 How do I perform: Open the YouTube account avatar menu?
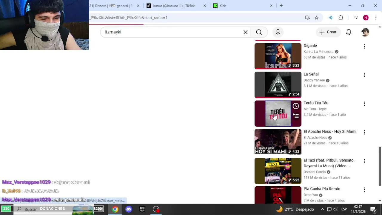tap(365, 32)
